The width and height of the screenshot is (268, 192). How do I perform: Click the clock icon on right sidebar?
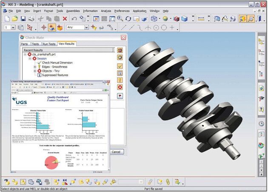tap(261, 124)
